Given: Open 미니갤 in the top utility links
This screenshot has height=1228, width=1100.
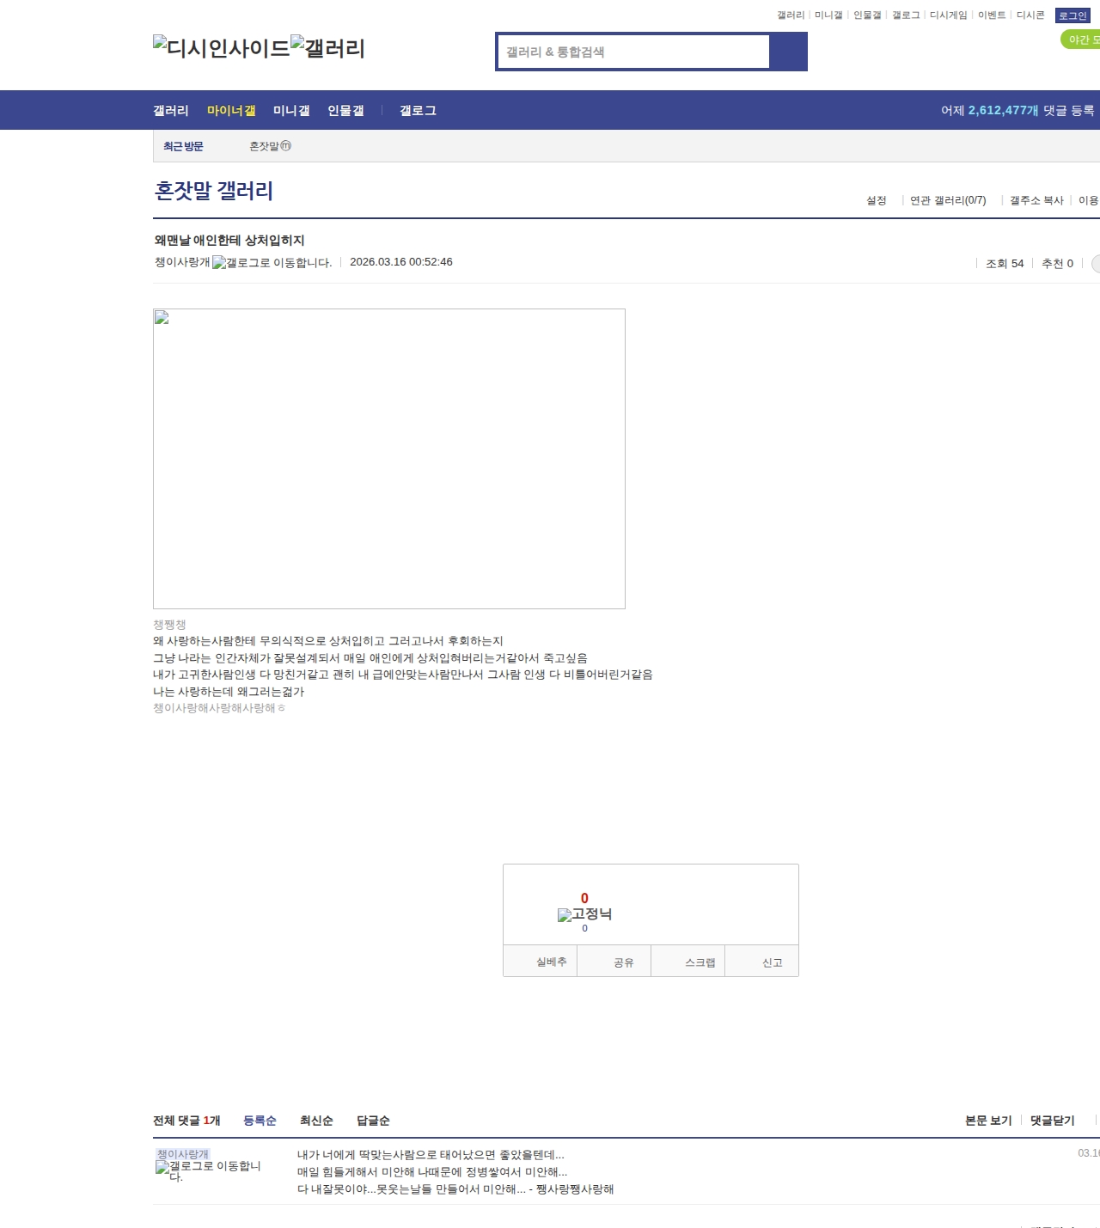Looking at the screenshot, I should click(828, 15).
